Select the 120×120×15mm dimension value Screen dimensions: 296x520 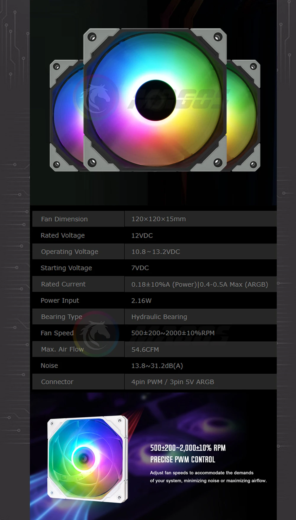[158, 219]
